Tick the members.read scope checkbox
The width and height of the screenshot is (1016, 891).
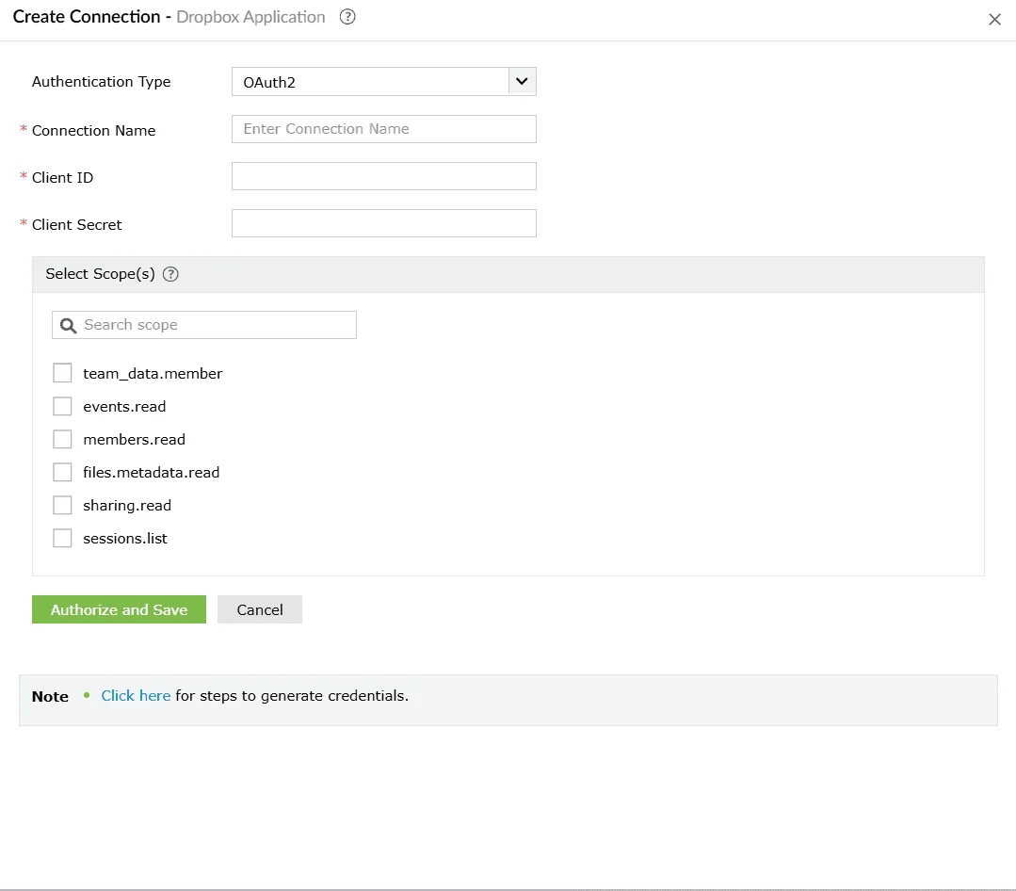[62, 439]
